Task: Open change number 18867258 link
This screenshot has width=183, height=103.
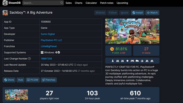Action: pos(46,59)
